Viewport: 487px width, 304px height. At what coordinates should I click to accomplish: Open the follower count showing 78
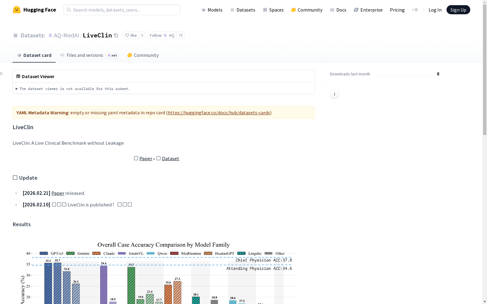click(x=180, y=35)
